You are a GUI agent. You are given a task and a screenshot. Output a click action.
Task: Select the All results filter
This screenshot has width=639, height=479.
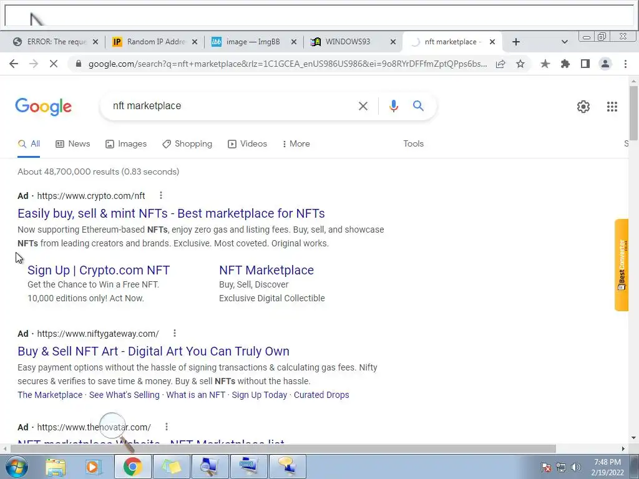pyautogui.click(x=29, y=144)
